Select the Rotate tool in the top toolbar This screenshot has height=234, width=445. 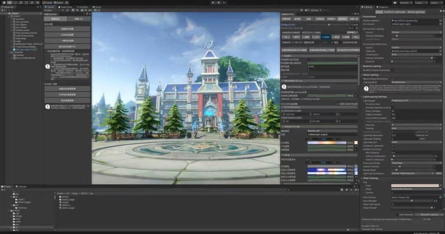coord(15,2)
